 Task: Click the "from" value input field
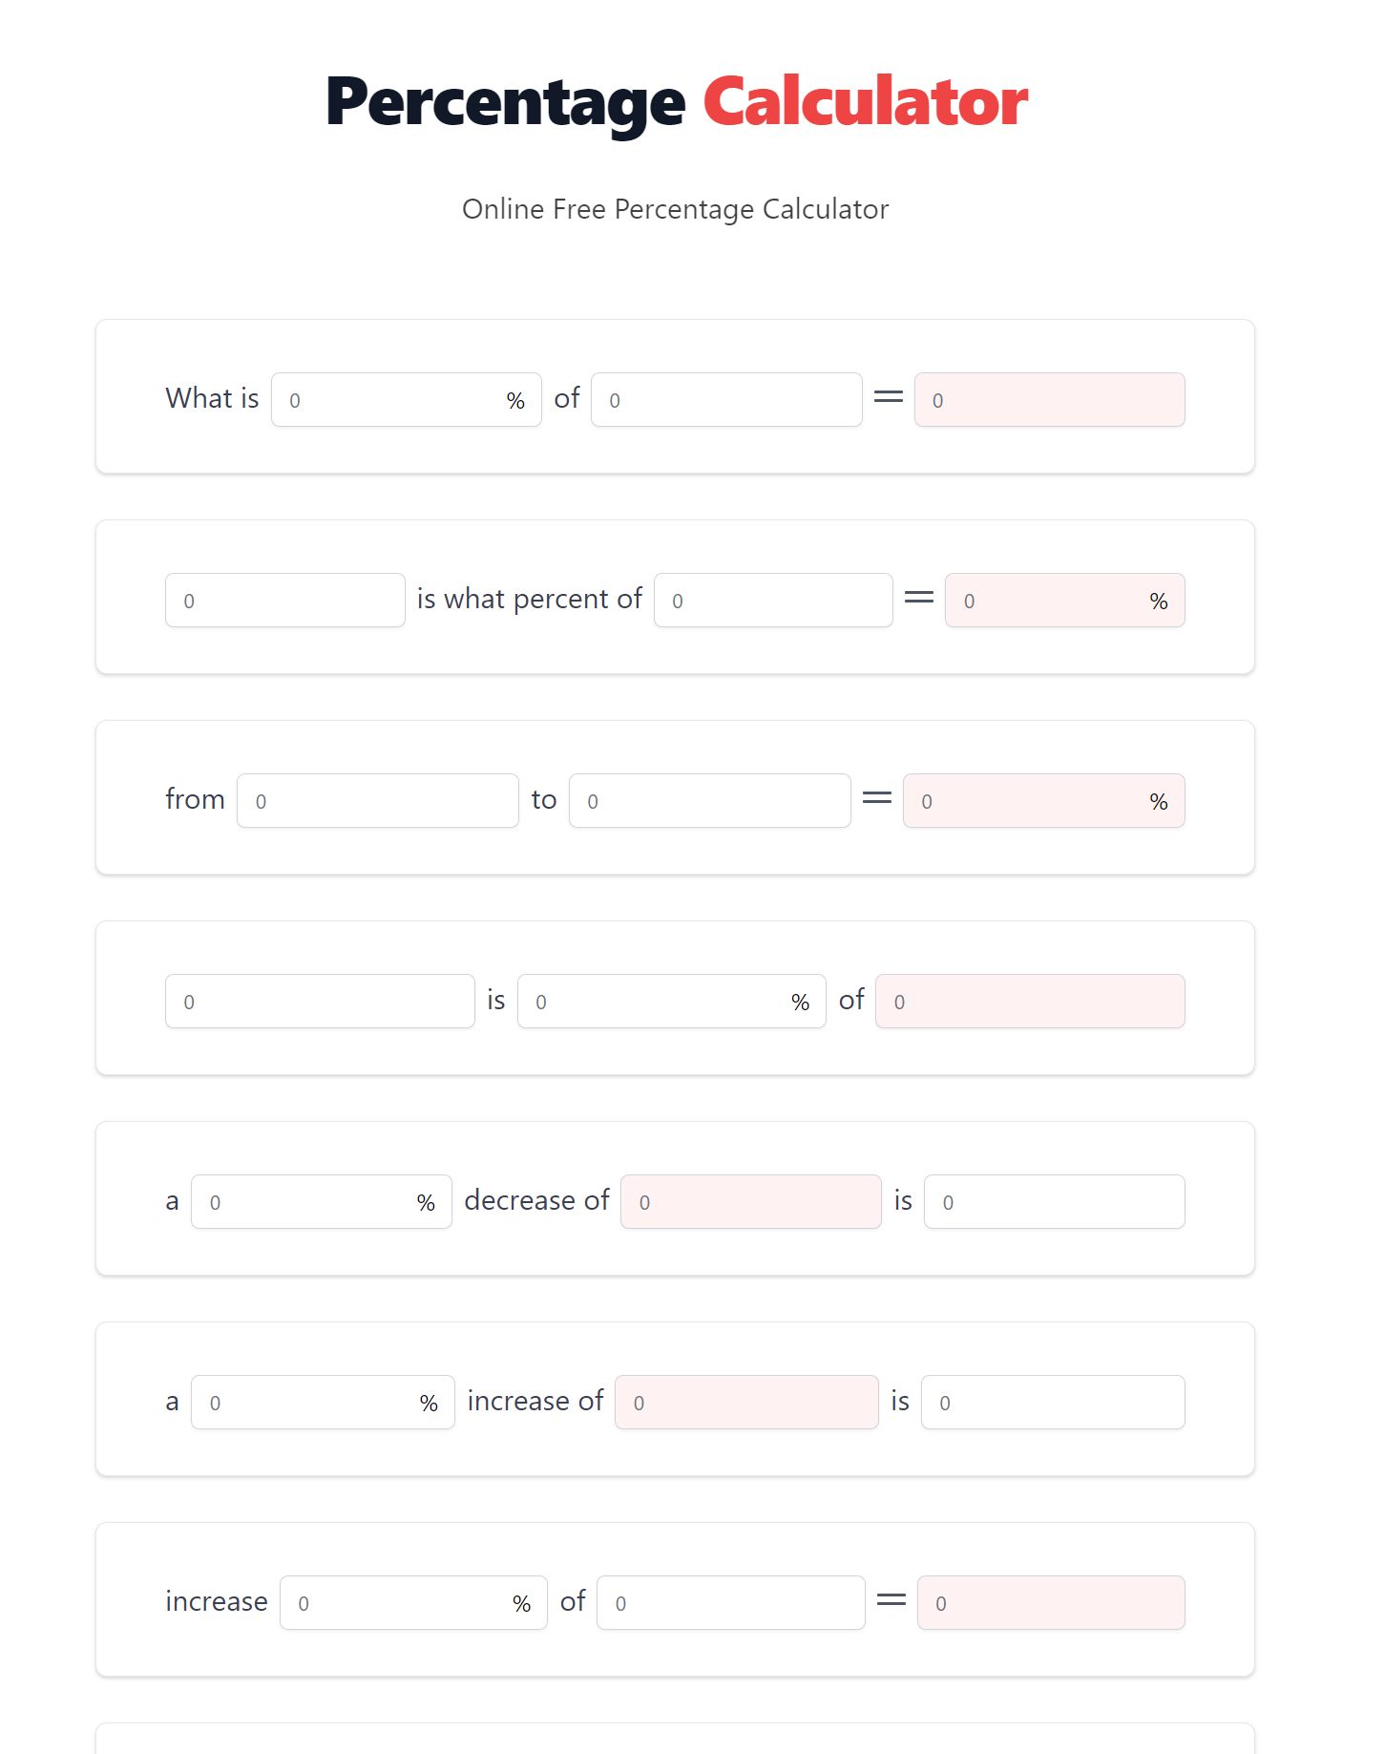pyautogui.click(x=377, y=799)
